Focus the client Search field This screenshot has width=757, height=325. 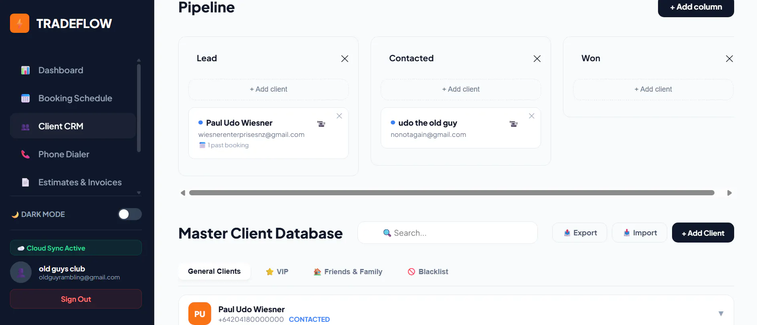tap(448, 233)
